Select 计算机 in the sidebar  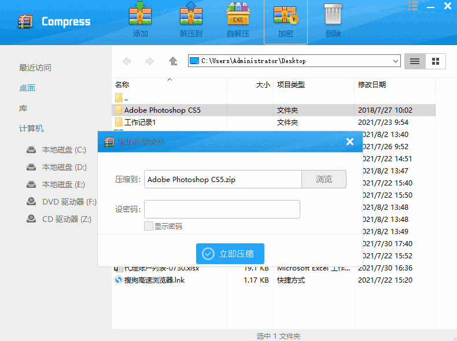(31, 128)
